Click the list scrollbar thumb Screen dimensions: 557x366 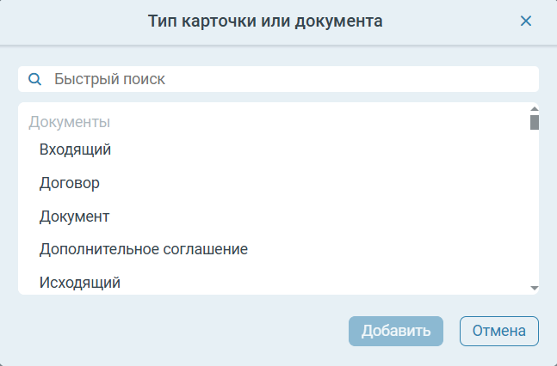[534, 122]
